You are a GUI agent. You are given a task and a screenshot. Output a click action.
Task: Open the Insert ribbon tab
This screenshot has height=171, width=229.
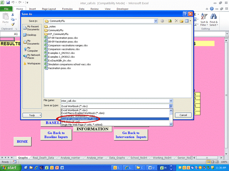[x=33, y=8]
